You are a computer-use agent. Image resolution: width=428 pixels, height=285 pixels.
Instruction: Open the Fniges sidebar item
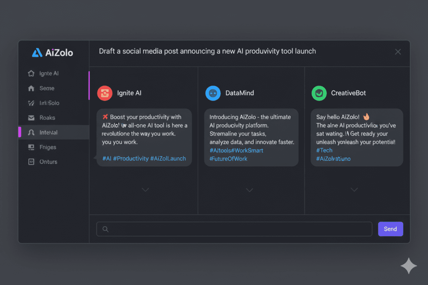click(x=48, y=147)
